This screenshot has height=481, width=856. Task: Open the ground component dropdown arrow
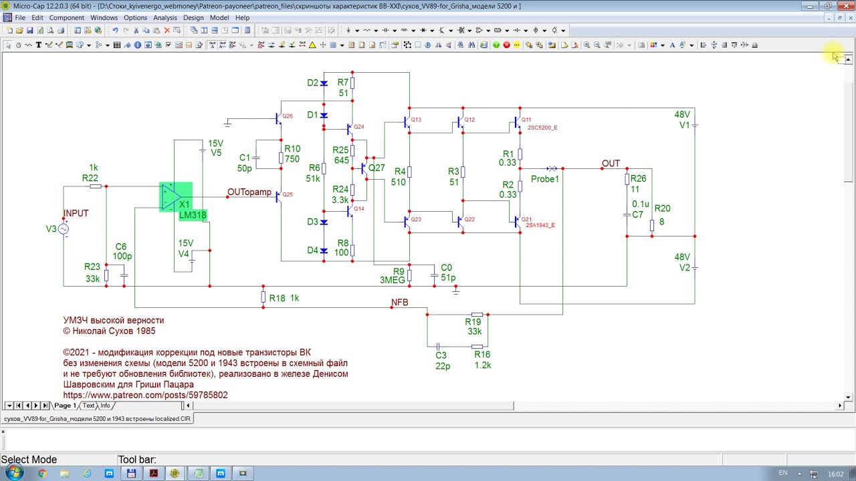pos(357,30)
